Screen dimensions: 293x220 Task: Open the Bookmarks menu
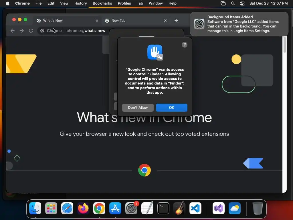102,3
